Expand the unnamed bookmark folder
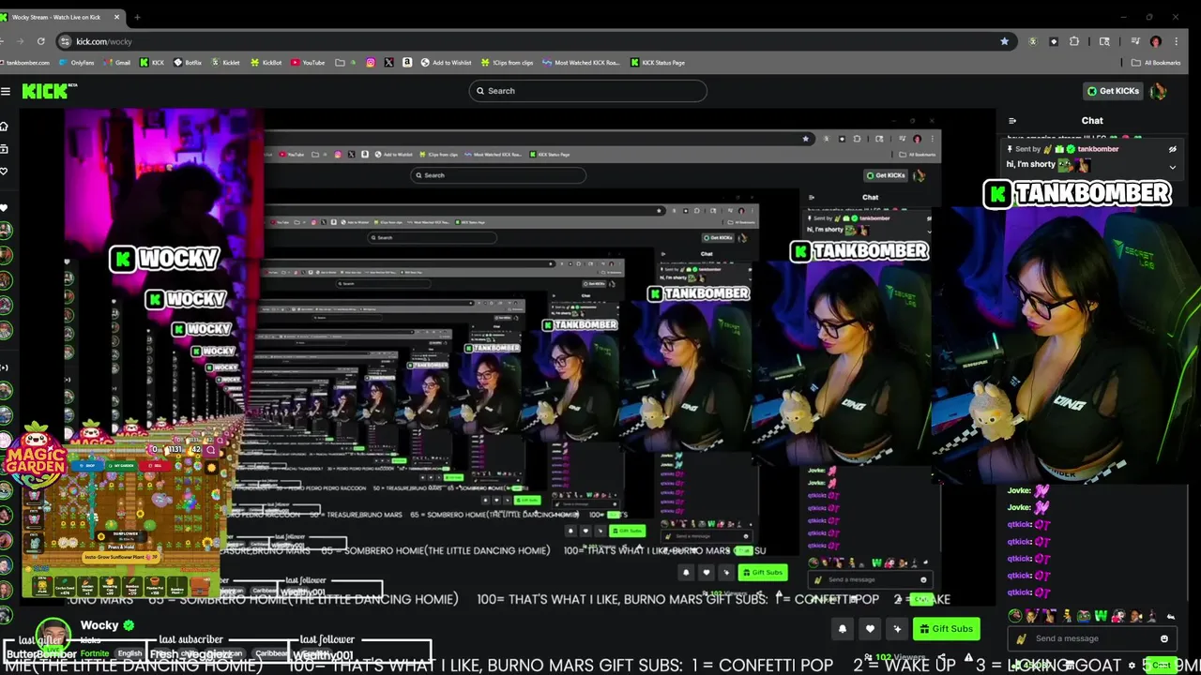1201x675 pixels. coord(340,63)
